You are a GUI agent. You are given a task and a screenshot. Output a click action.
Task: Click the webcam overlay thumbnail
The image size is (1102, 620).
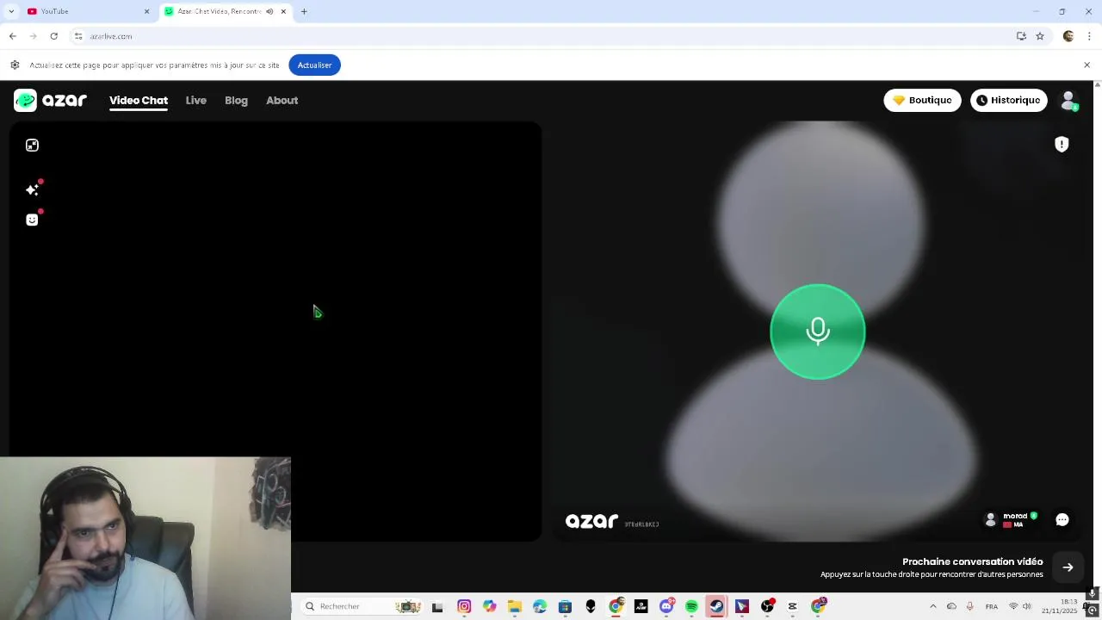click(145, 538)
